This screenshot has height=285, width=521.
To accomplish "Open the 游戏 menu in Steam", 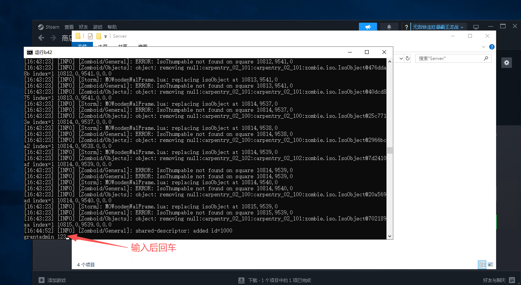I will [98, 27].
